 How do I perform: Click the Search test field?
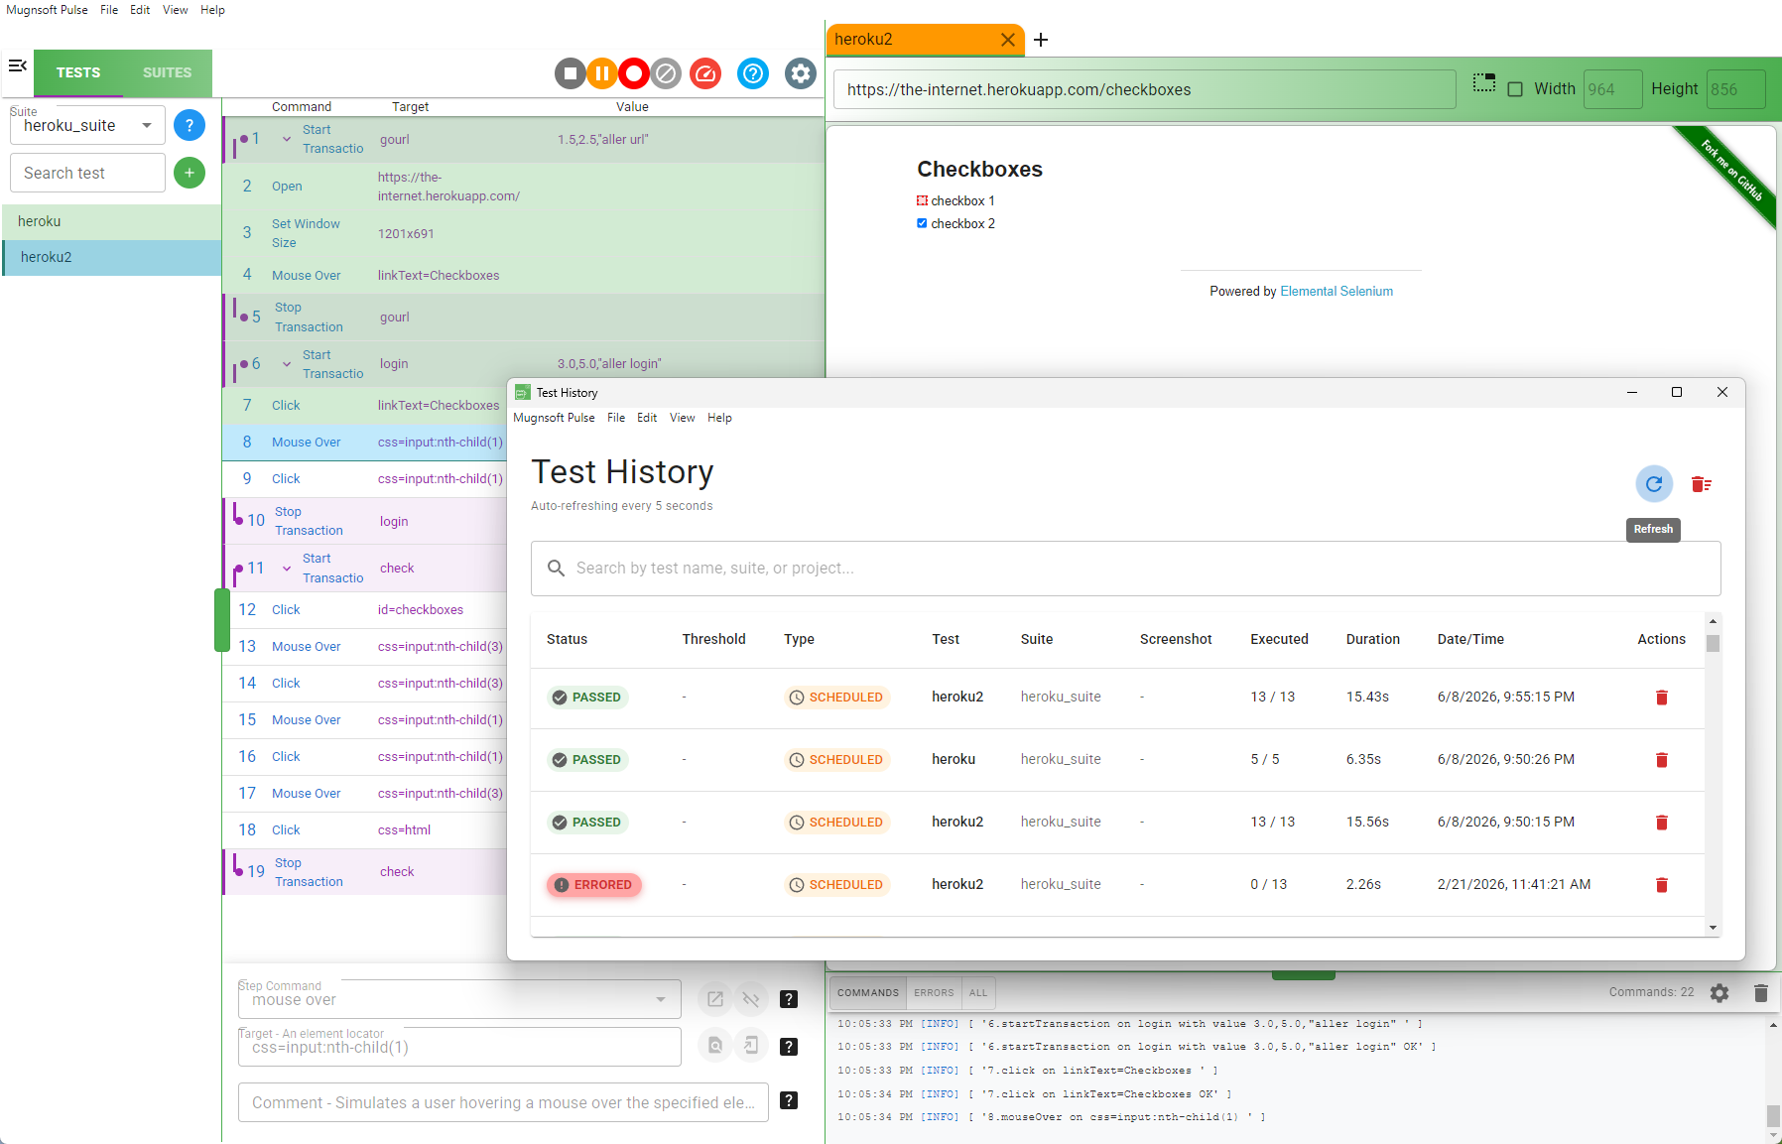tap(87, 173)
